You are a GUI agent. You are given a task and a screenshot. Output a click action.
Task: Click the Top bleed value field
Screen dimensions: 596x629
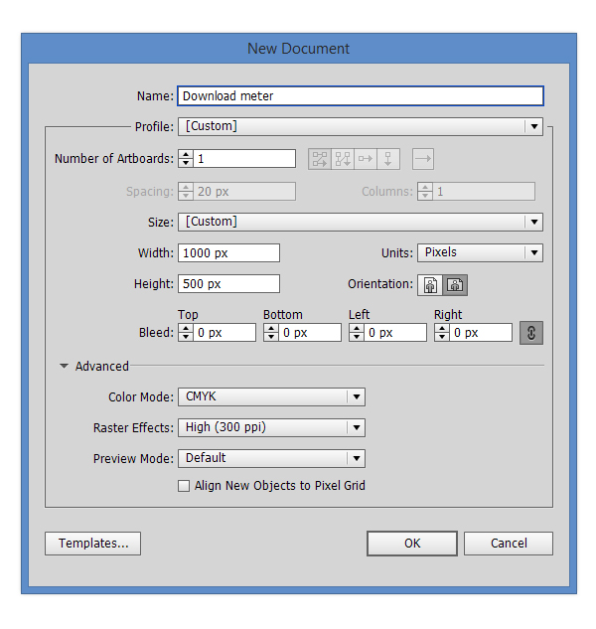[x=224, y=333]
